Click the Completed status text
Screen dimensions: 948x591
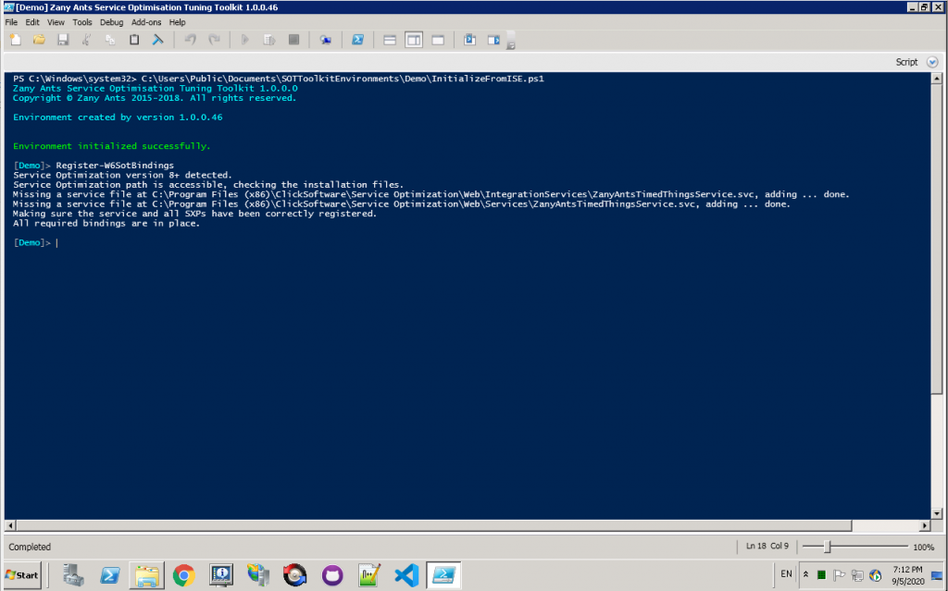point(30,547)
